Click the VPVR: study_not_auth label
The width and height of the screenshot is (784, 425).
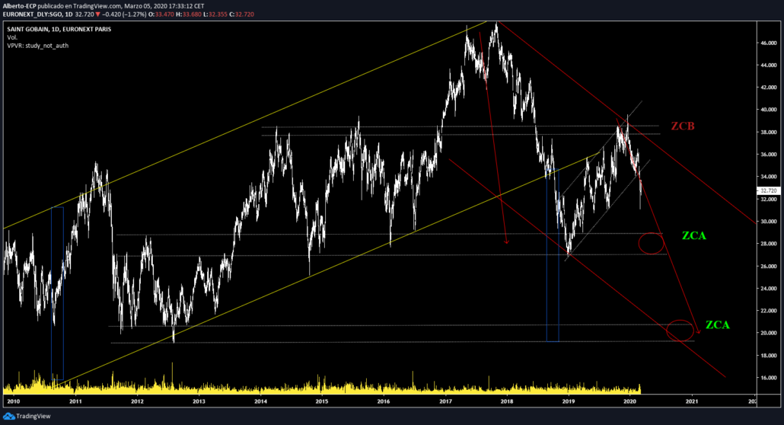37,46
